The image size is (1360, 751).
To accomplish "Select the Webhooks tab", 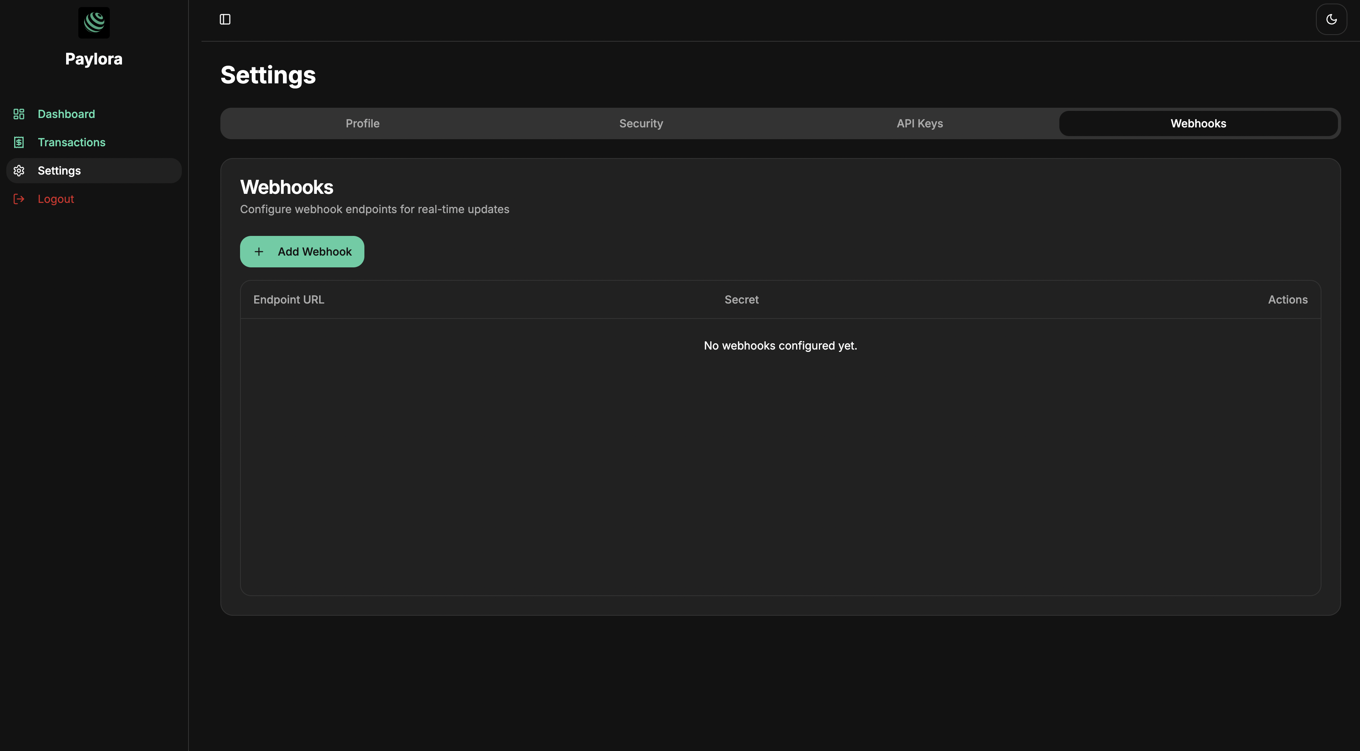I will [1198, 123].
